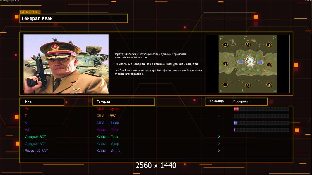Select player Px in the list

[27, 109]
